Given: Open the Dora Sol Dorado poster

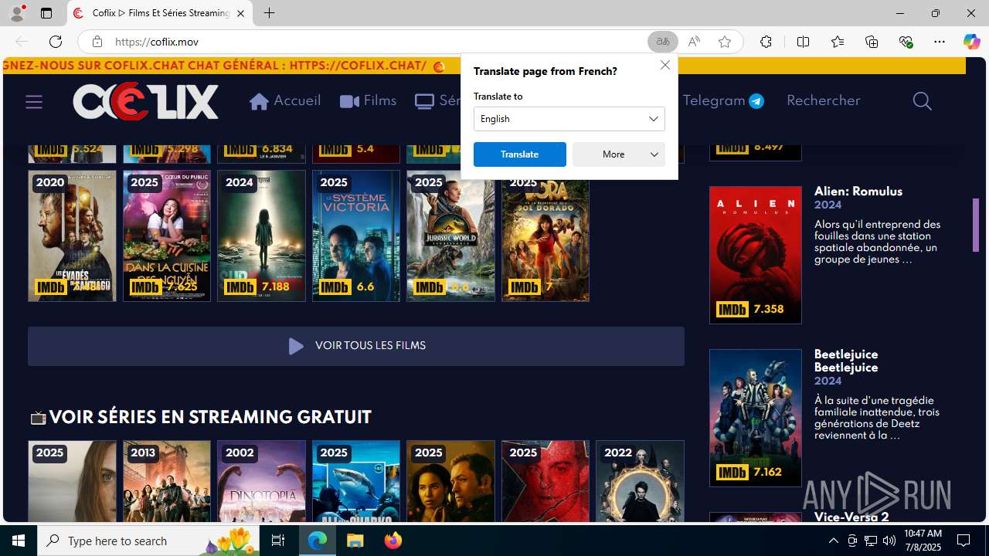Looking at the screenshot, I should coord(545,239).
